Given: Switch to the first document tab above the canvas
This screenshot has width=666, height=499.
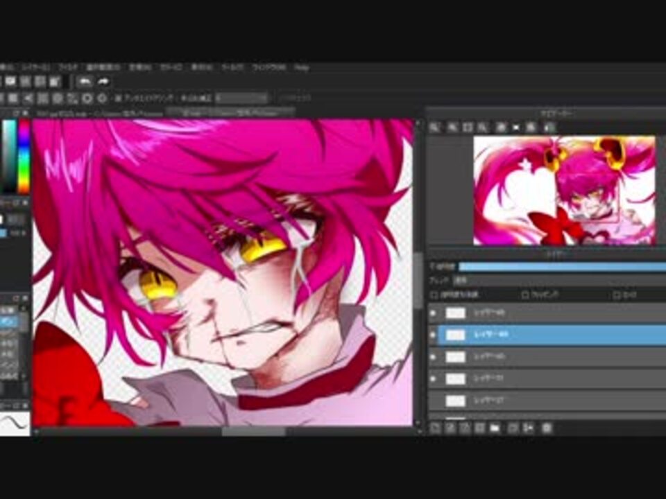Looking at the screenshot, I should (x=100, y=113).
